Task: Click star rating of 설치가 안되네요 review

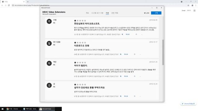Action: pos(80,84)
